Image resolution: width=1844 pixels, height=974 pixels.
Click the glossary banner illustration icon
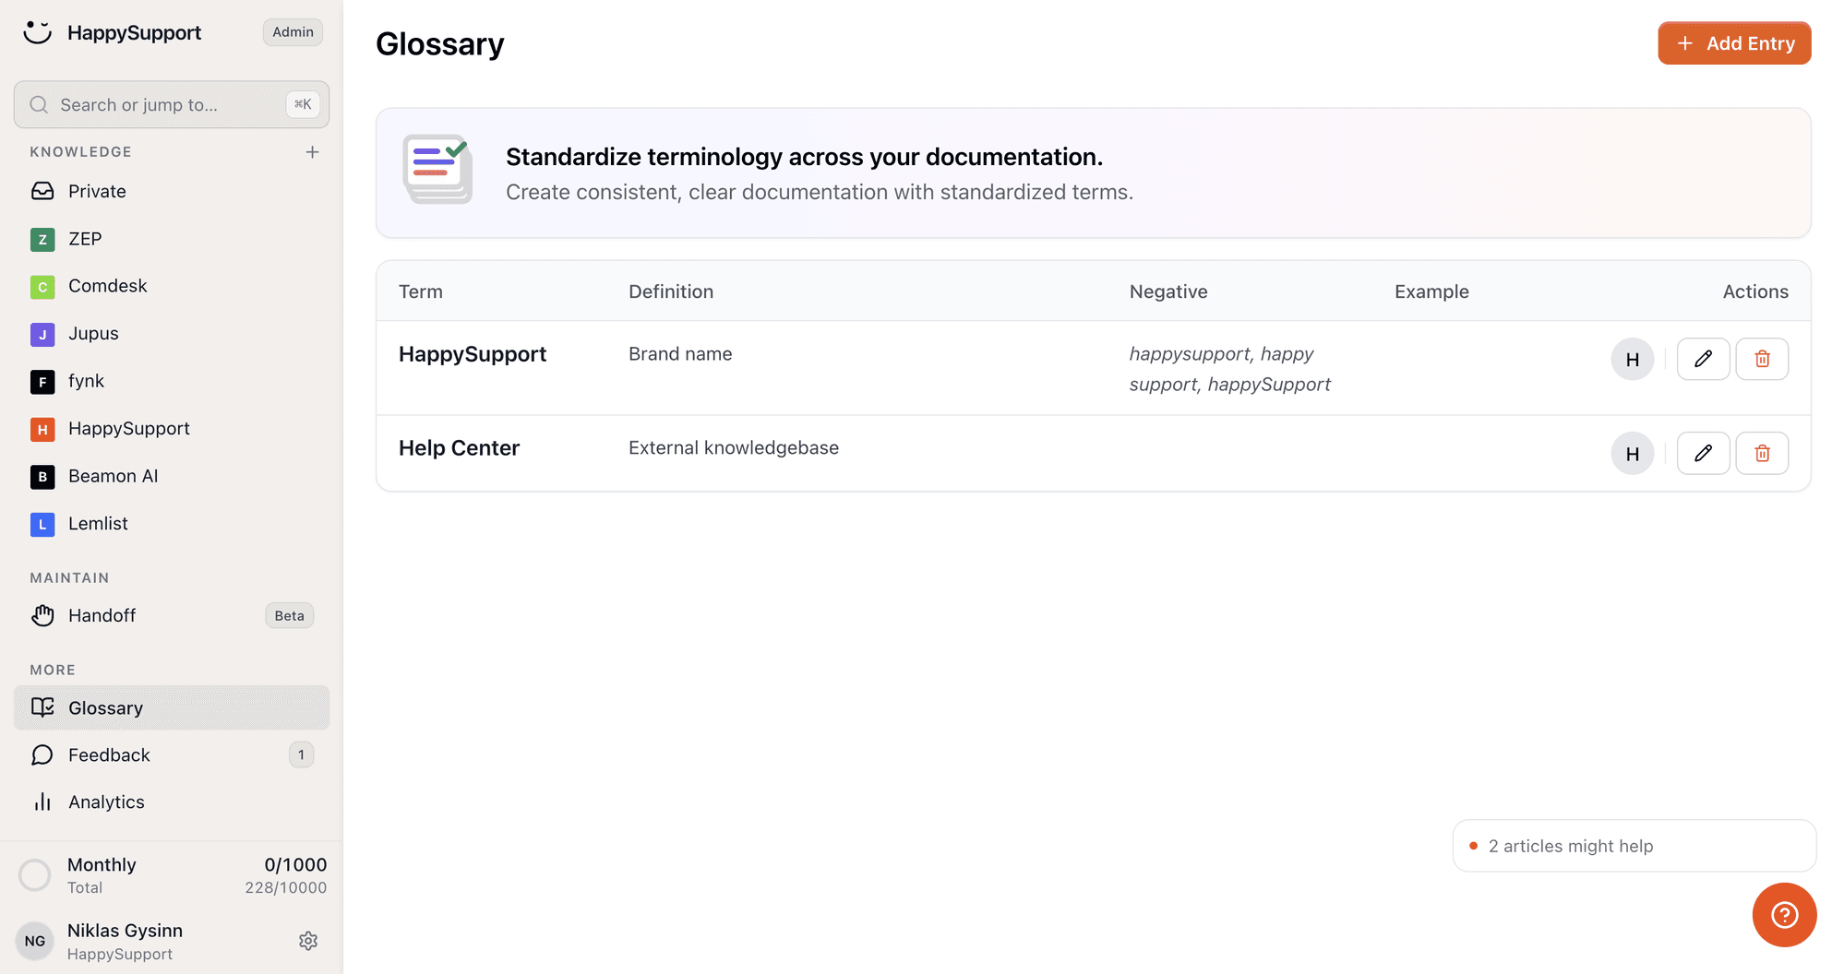pyautogui.click(x=437, y=169)
